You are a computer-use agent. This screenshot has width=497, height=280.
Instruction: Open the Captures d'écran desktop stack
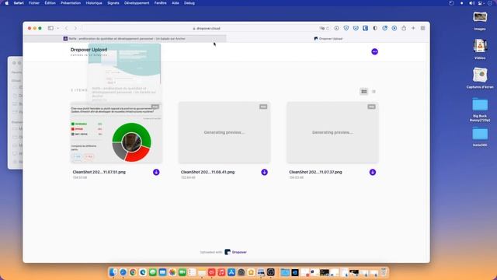pos(480,78)
